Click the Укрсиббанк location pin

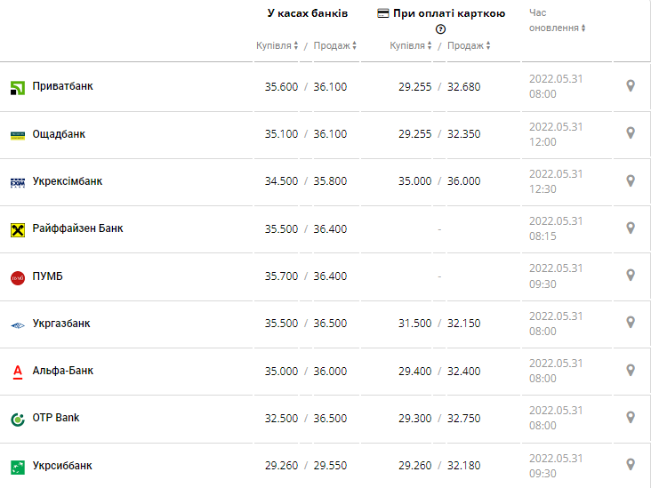click(631, 464)
